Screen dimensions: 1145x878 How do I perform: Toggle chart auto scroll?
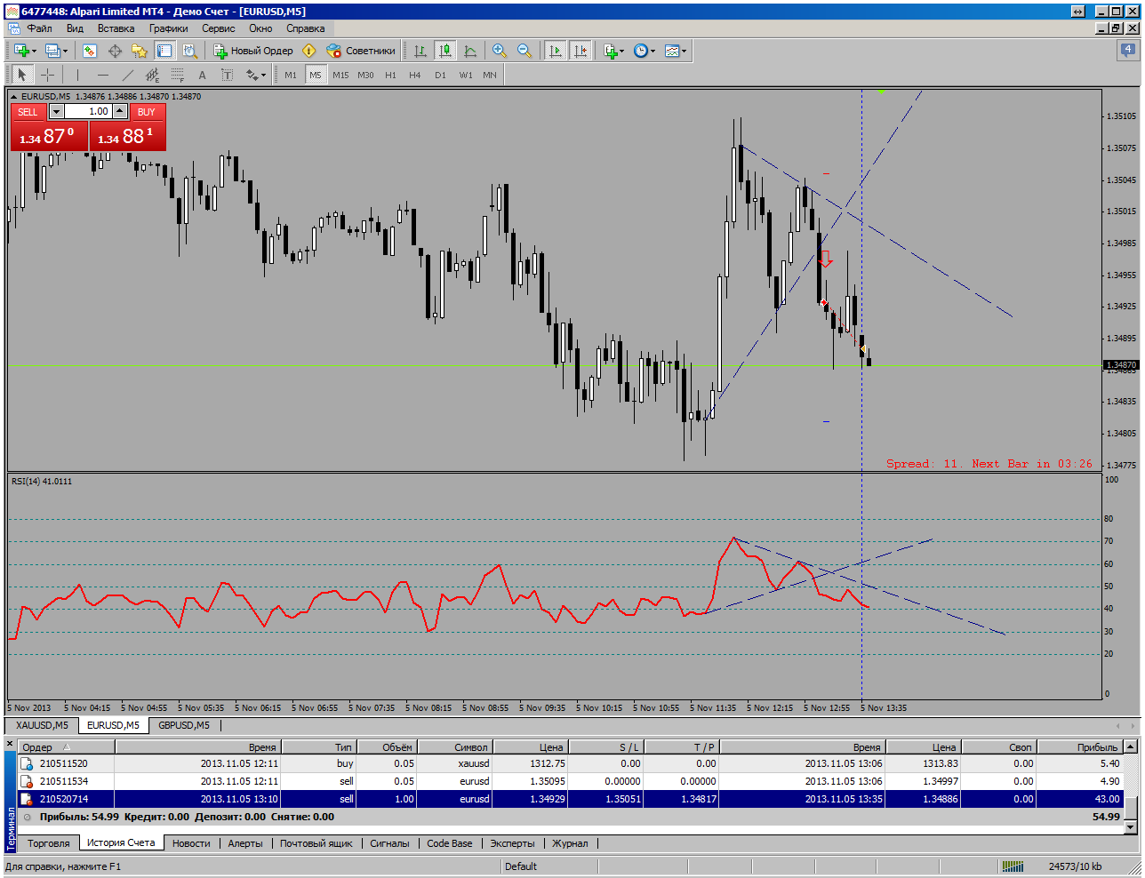556,51
